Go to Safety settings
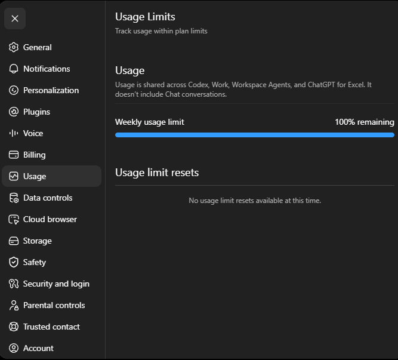 [x=51, y=262]
